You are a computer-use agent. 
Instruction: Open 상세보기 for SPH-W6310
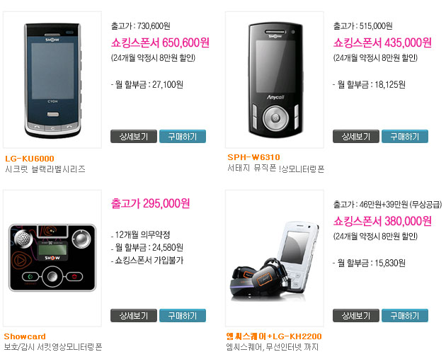(x=356, y=136)
